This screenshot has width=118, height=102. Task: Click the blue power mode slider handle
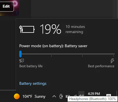point(20,54)
